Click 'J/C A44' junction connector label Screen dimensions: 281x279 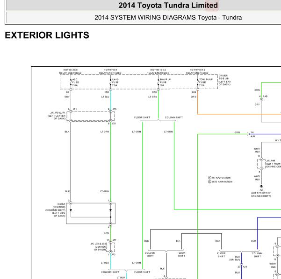tap(271, 160)
